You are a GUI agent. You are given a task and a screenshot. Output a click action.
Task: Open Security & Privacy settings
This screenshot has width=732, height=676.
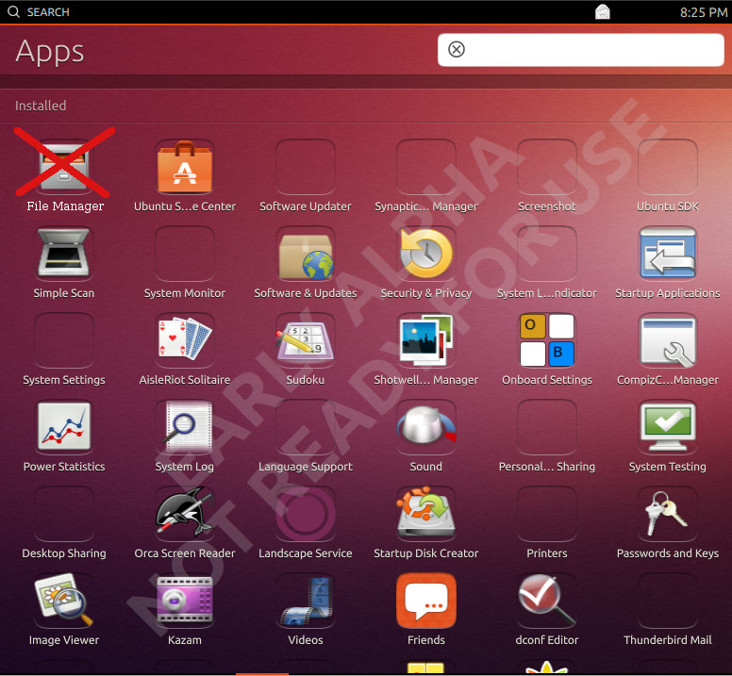pos(426,254)
